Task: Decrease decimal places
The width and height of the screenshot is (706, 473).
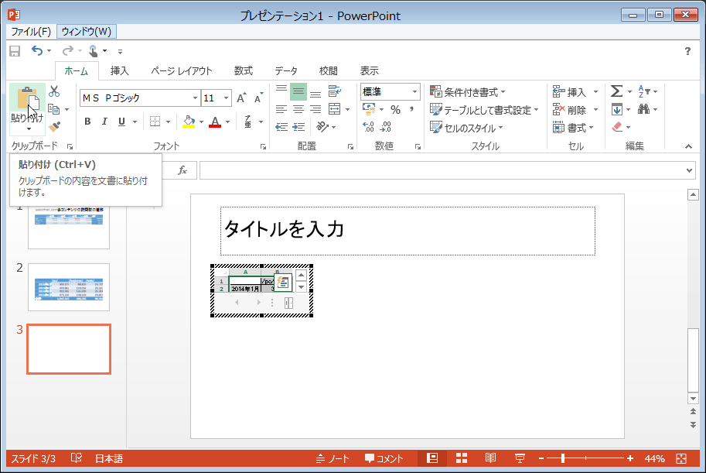Action: click(385, 127)
